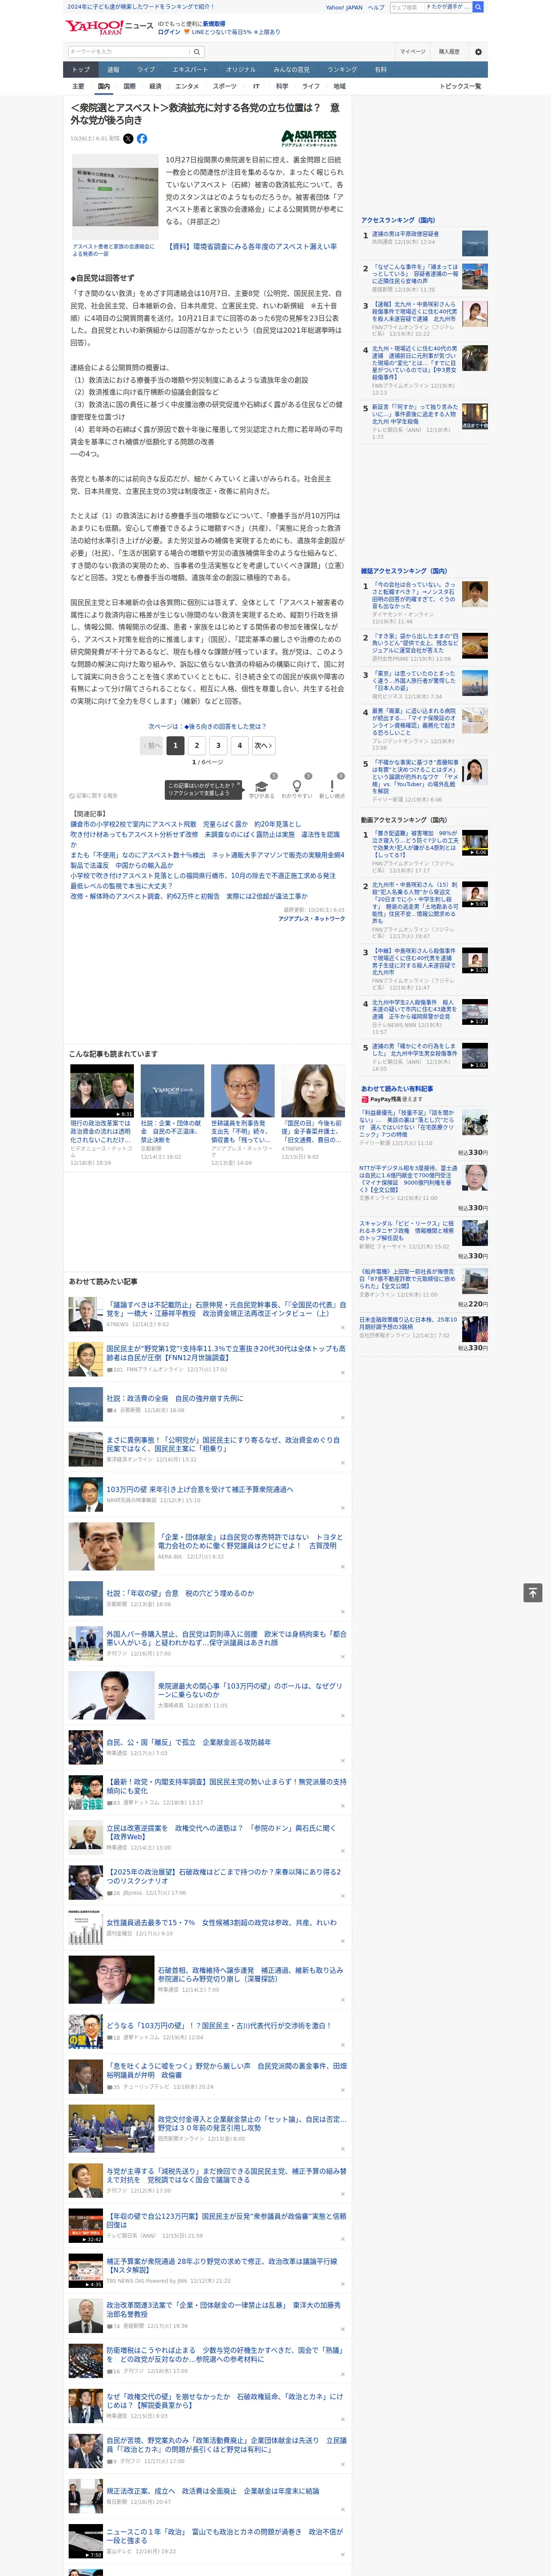The image size is (551, 2576).
Task: Open the asbestos press conference photo thumbnail
Action: [115, 196]
